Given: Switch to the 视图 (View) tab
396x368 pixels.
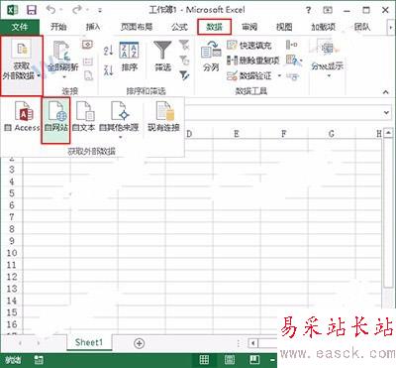Looking at the screenshot, I should pyautogui.click(x=284, y=27).
